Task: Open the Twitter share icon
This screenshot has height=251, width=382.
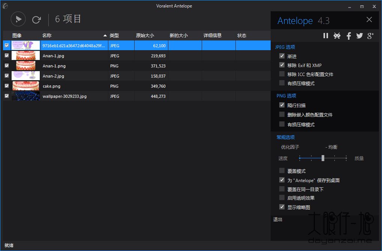Action: [x=360, y=36]
